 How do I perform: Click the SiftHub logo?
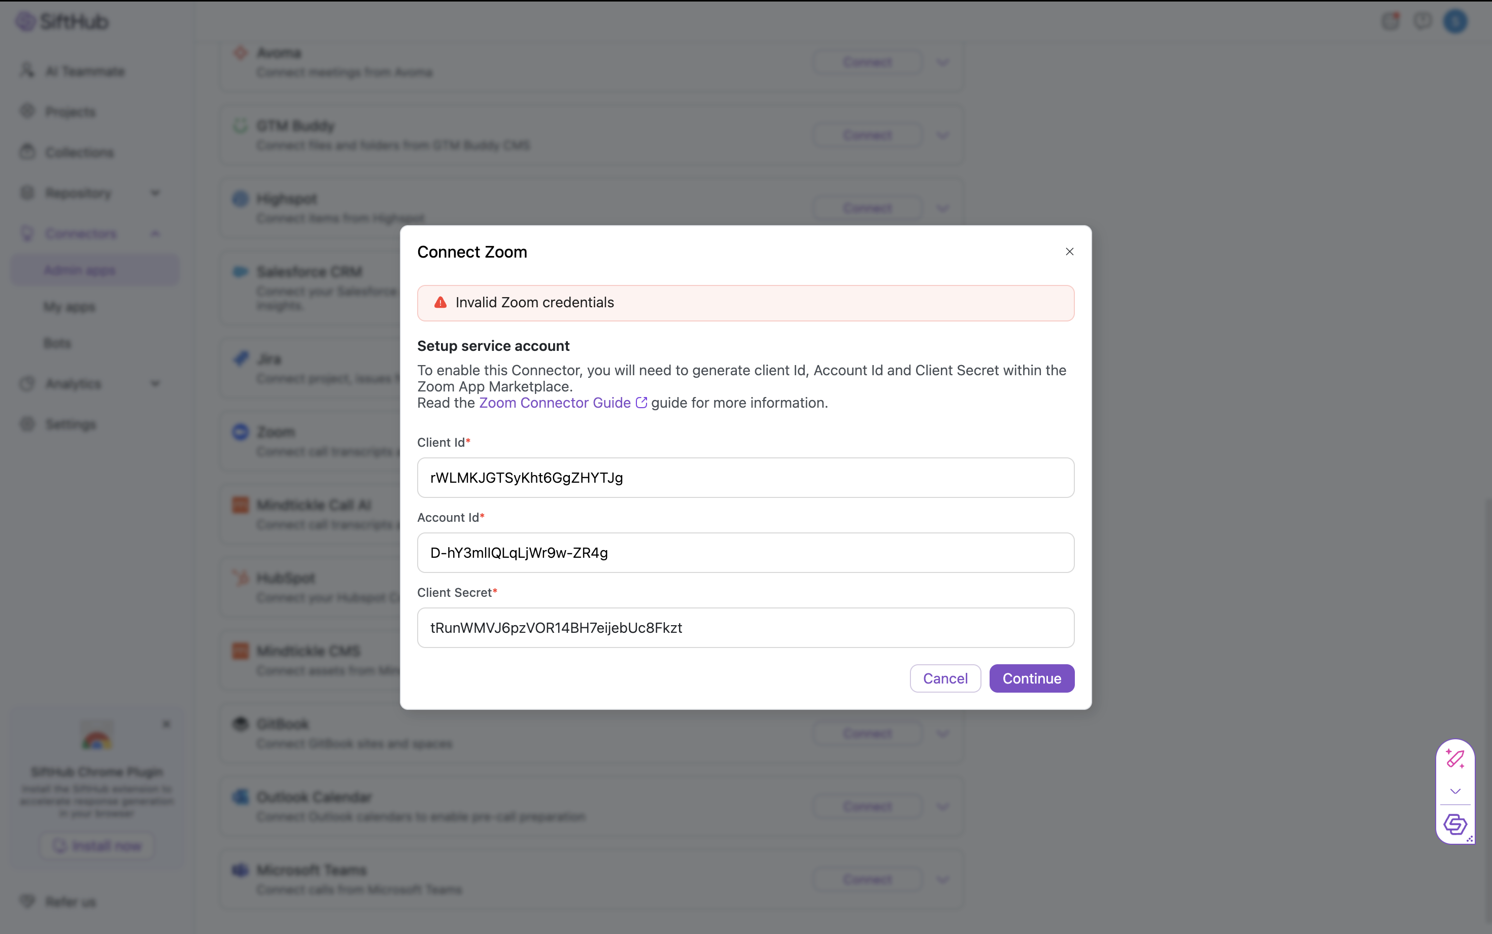click(62, 22)
